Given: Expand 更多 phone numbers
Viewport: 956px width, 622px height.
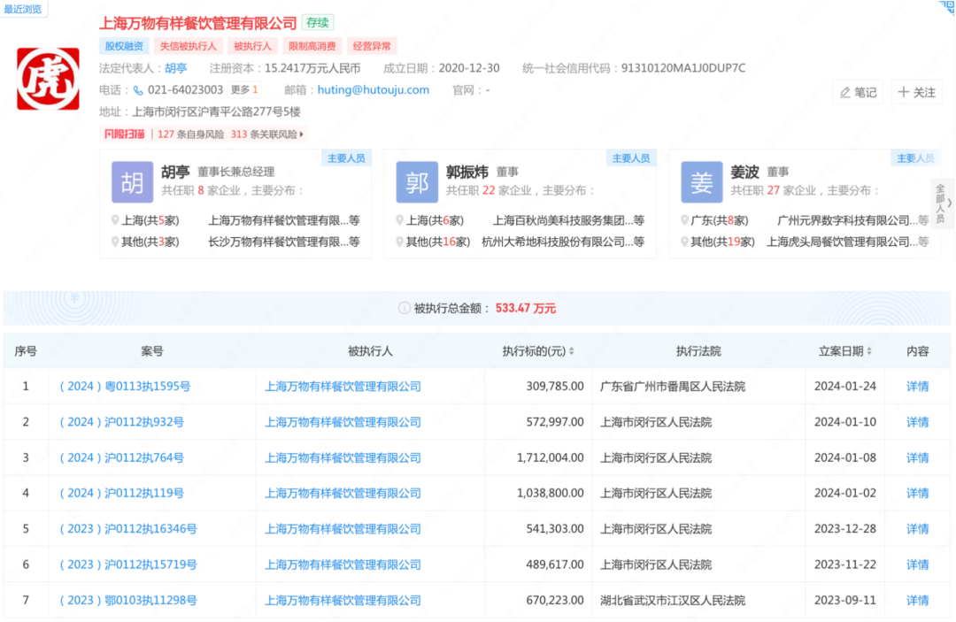Looking at the screenshot, I should tap(244, 90).
